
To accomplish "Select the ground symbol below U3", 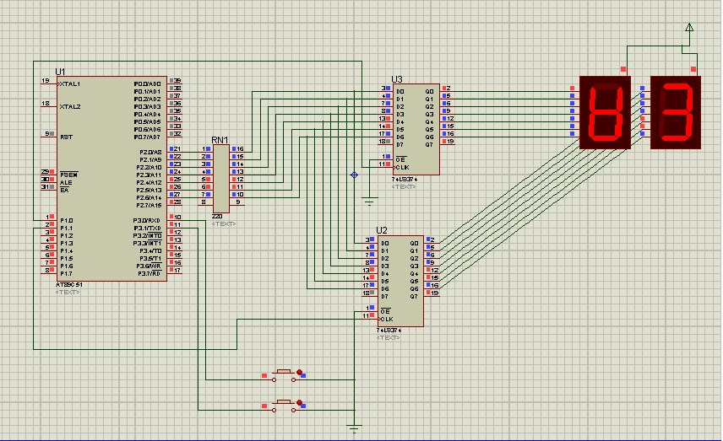I will tap(368, 200).
